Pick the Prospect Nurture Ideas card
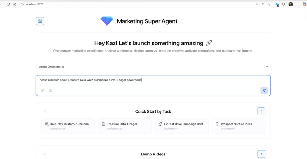The height and width of the screenshot is (159, 307). pos(239,126)
